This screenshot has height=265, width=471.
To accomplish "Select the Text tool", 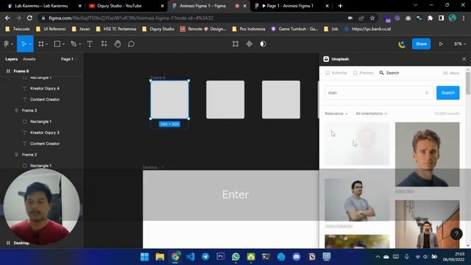I will (90, 44).
